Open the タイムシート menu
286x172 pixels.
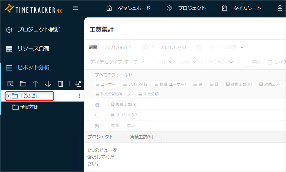point(242,8)
